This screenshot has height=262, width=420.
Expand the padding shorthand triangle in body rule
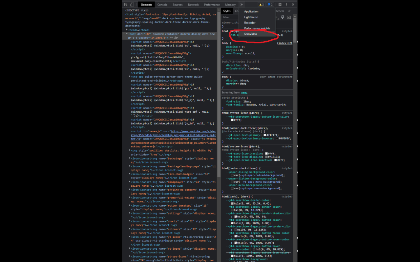coord(240,47)
